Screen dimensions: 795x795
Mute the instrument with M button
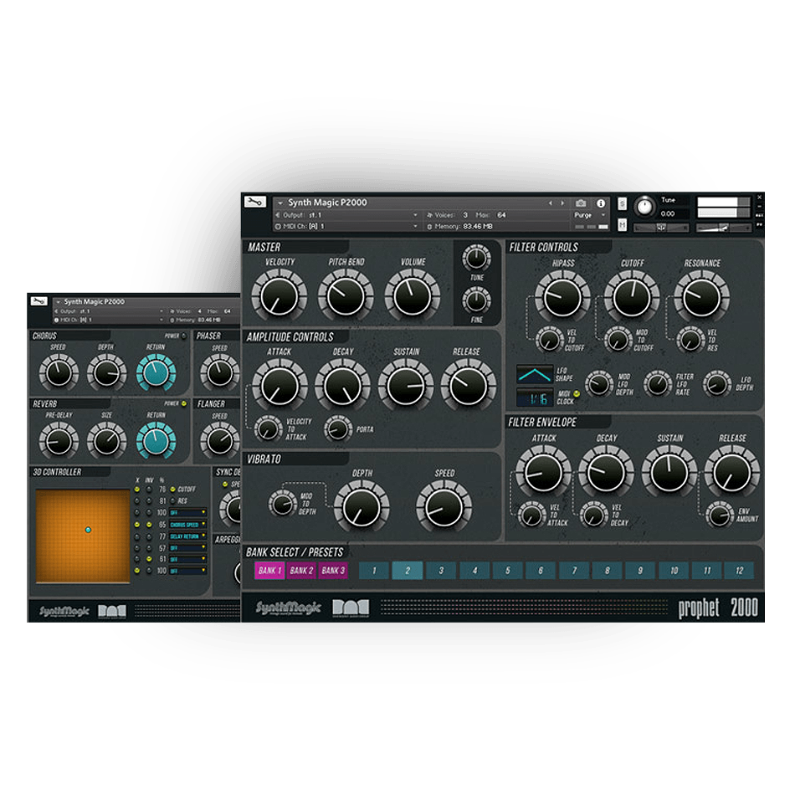[622, 224]
